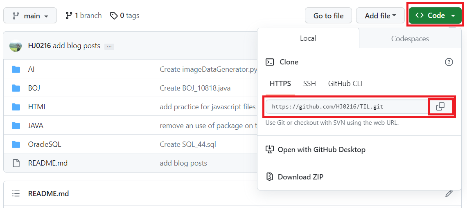Click the GitHub Desktop icon

click(270, 149)
